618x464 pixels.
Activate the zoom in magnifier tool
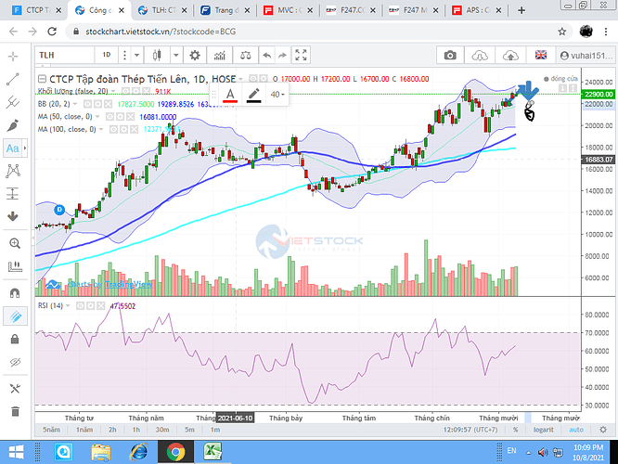[15, 243]
